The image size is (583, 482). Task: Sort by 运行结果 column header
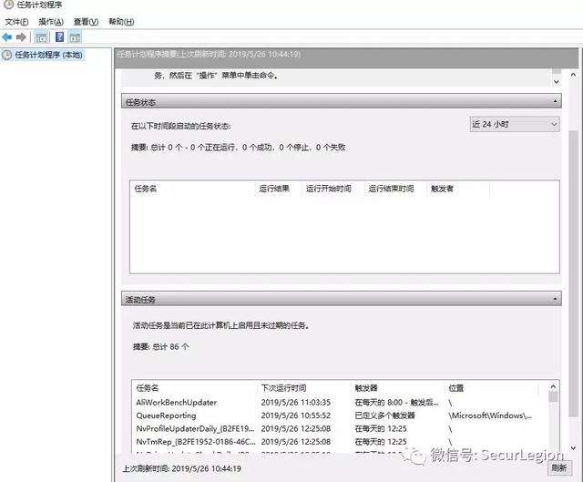coord(274,189)
